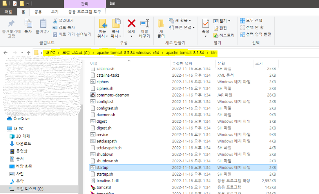
Task: Click 모두 선택 select all
Action: (251, 20)
